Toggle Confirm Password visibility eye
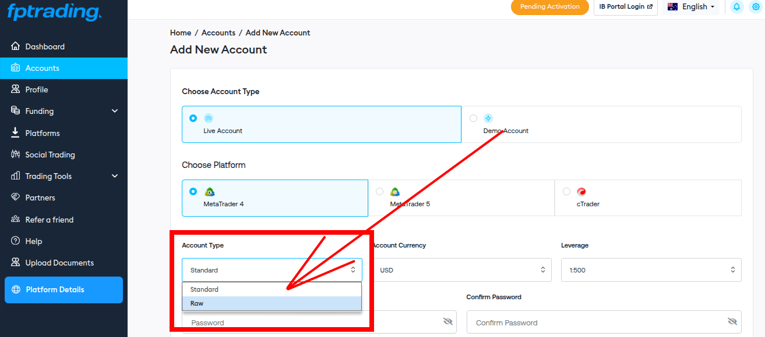Viewport: 765px width, 337px height. pyautogui.click(x=732, y=321)
